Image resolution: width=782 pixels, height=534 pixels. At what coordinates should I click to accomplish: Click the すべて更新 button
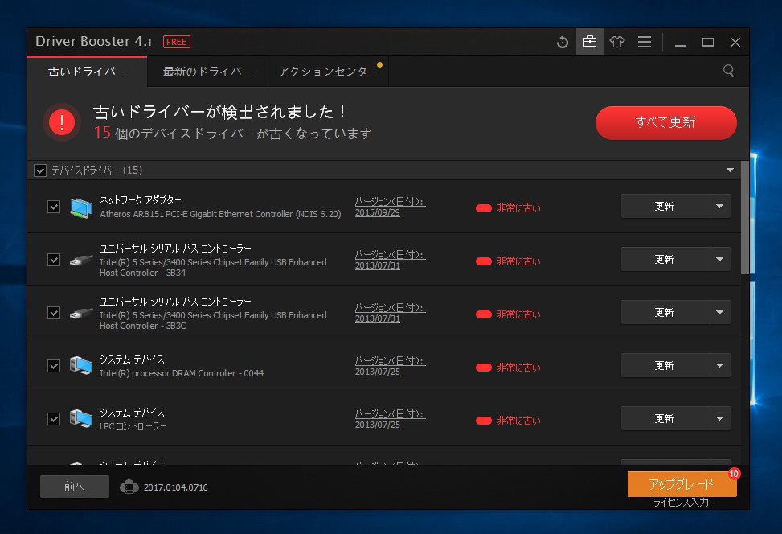[665, 122]
